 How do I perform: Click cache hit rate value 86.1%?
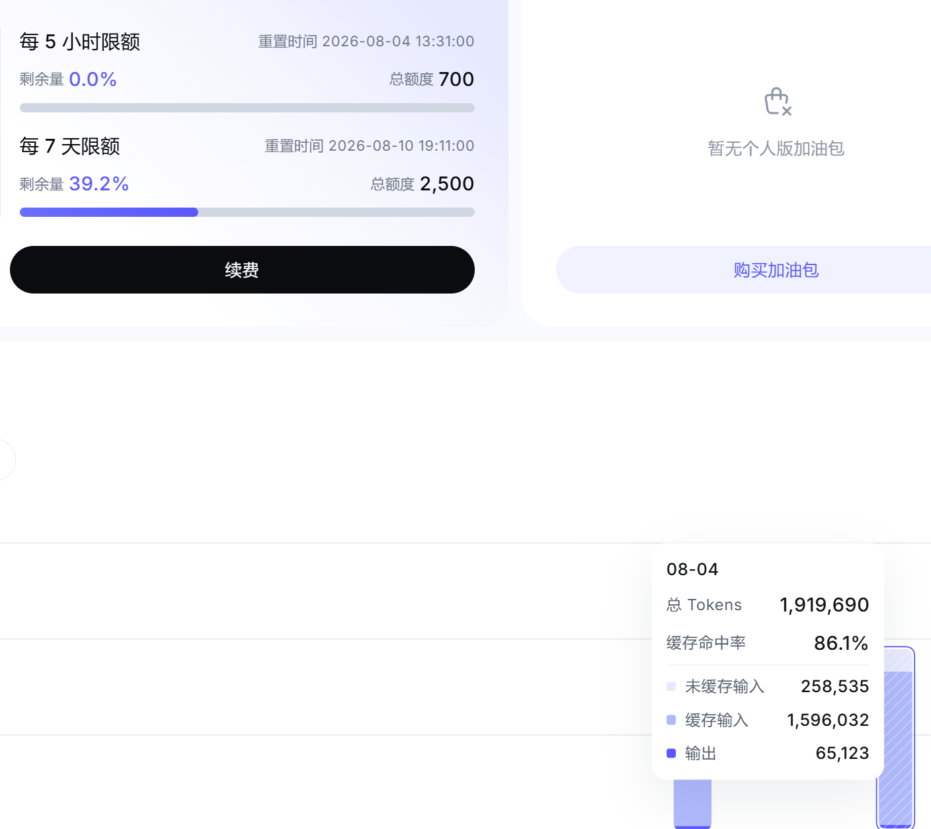click(841, 643)
